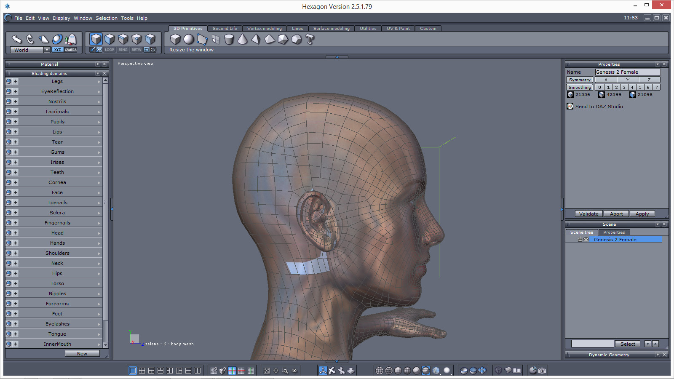Choose the pyramid primitive tool
This screenshot has width=674, height=379.
[x=256, y=39]
